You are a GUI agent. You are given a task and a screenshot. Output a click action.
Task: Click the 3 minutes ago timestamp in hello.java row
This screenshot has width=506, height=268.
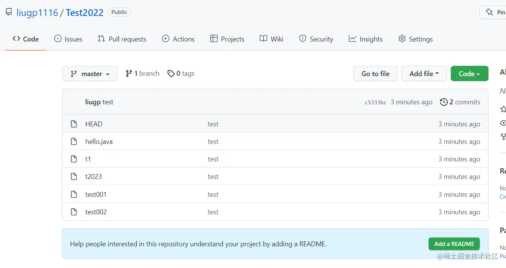pos(459,142)
